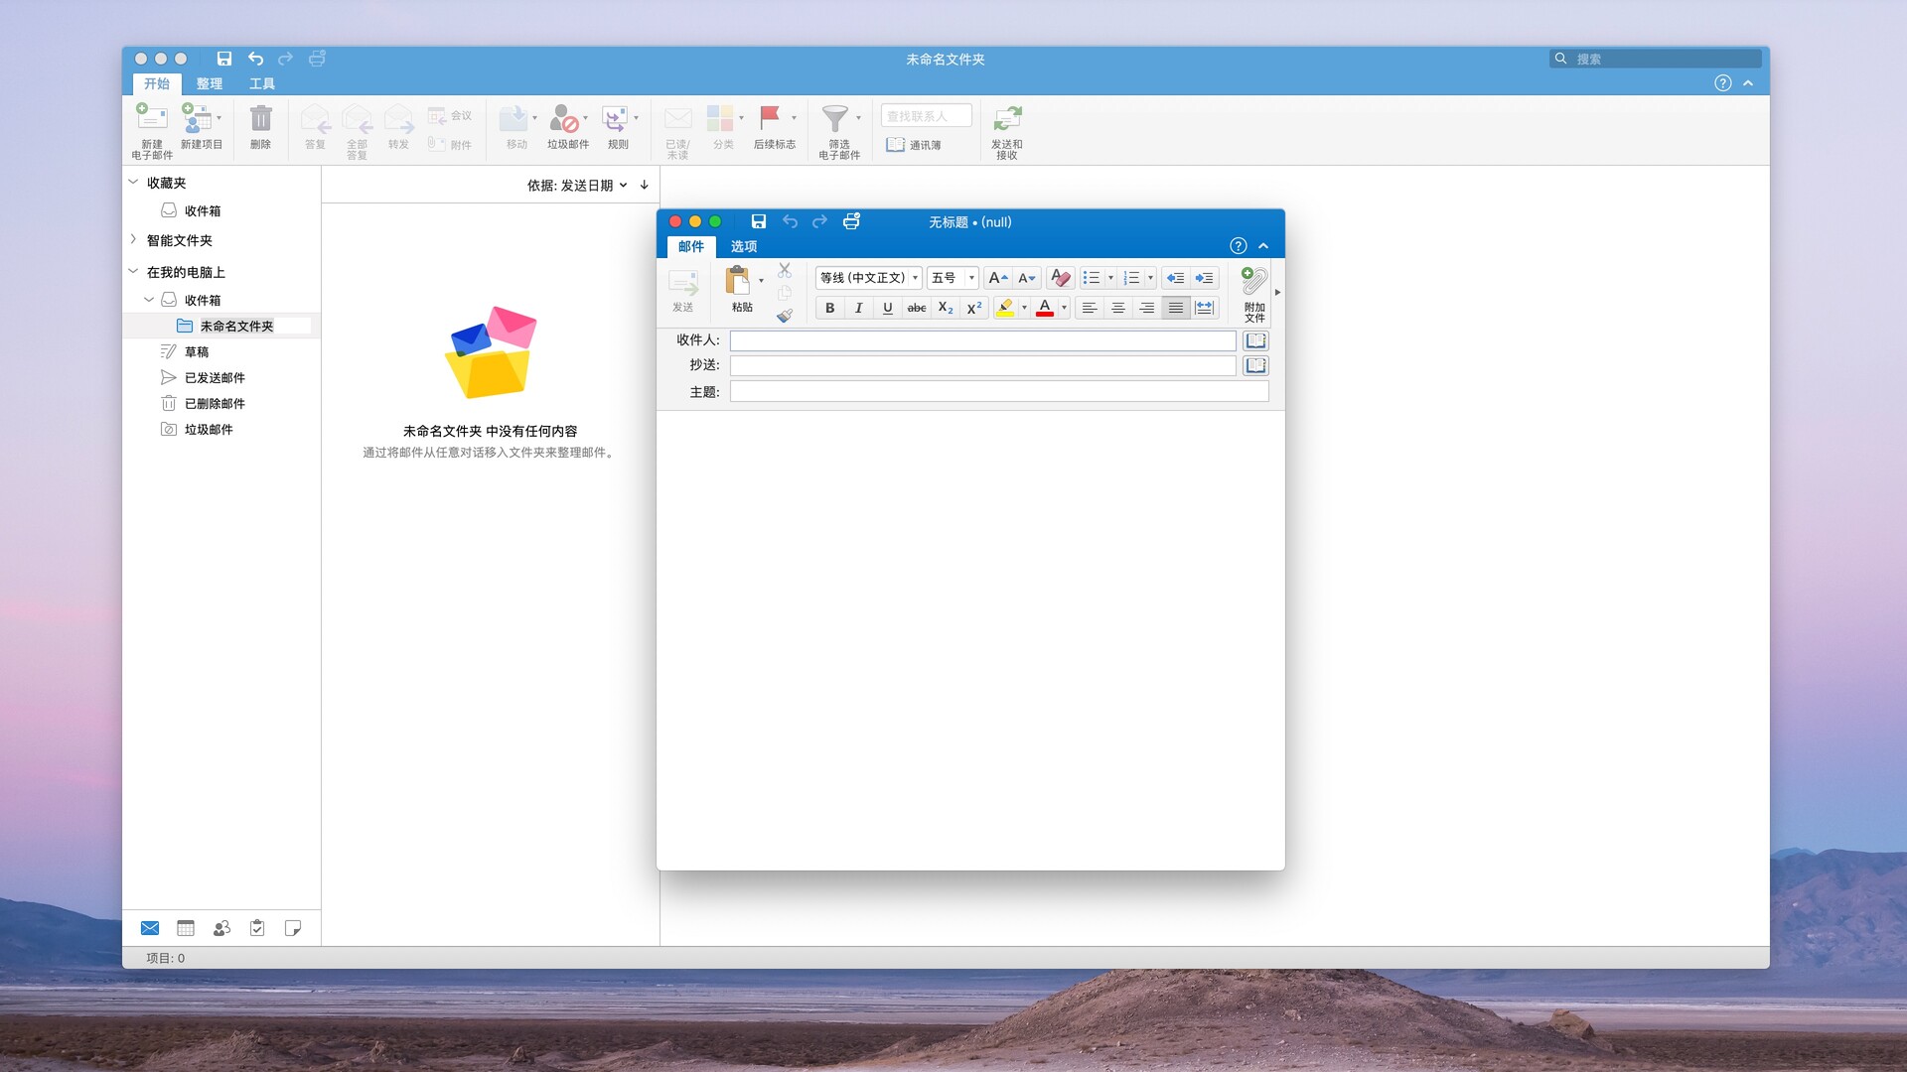Open the Notes view icon in bottom bar
This screenshot has width=1907, height=1072.
click(x=293, y=928)
